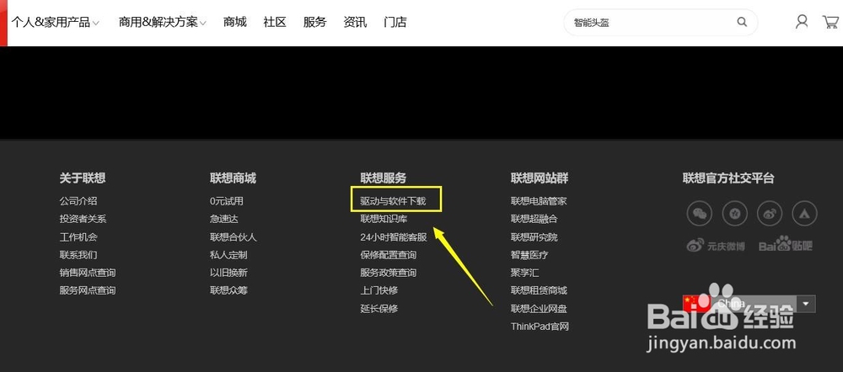
Task: Open 联想超融合 link
Action: click(534, 219)
